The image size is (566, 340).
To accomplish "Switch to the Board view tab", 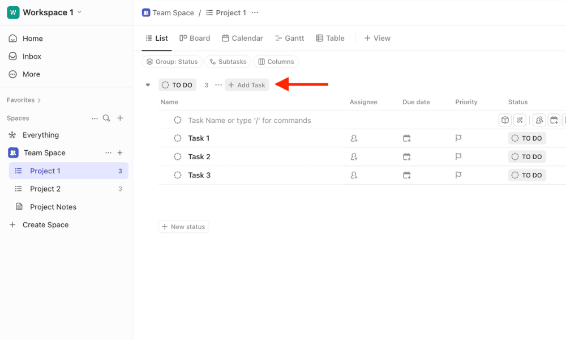I will 195,39.
